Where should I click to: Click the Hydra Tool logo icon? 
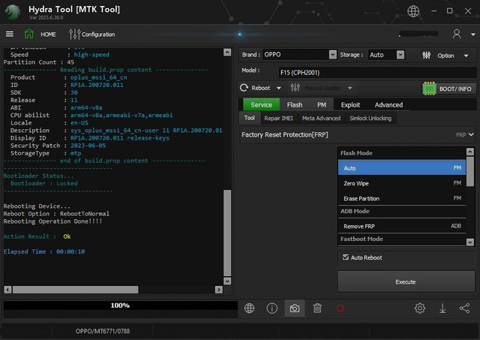coord(13,12)
